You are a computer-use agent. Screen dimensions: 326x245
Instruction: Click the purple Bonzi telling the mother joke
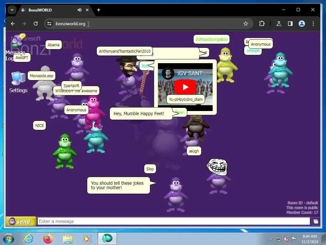176,195
